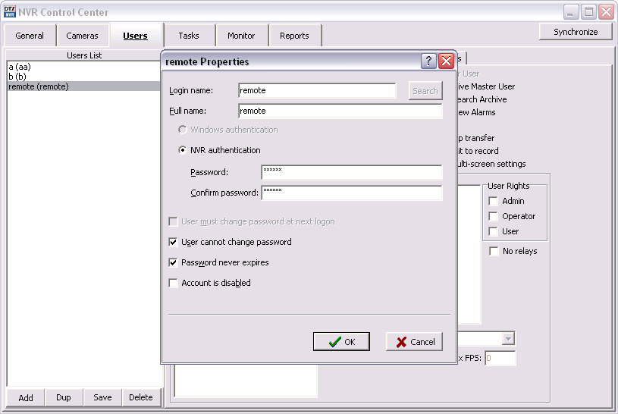618x414 pixels.
Task: Select user a (aa) in Users List
Action: [83, 67]
